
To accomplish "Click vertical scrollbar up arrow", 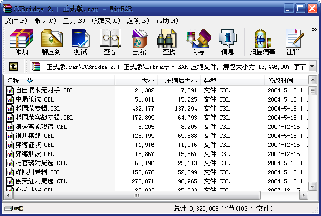I will click(x=312, y=80).
